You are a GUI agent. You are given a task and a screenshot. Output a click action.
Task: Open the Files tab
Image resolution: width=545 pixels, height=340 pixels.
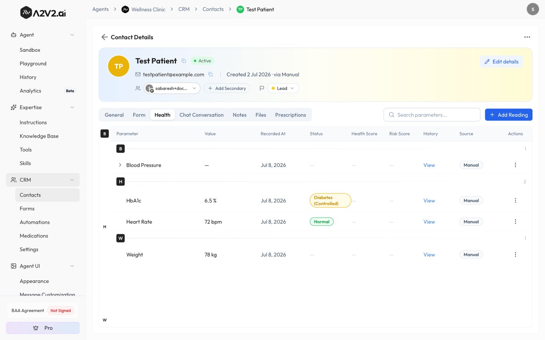(261, 115)
